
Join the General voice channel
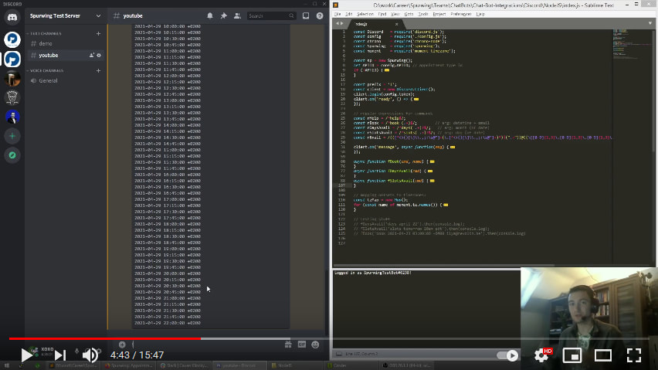(66, 80)
